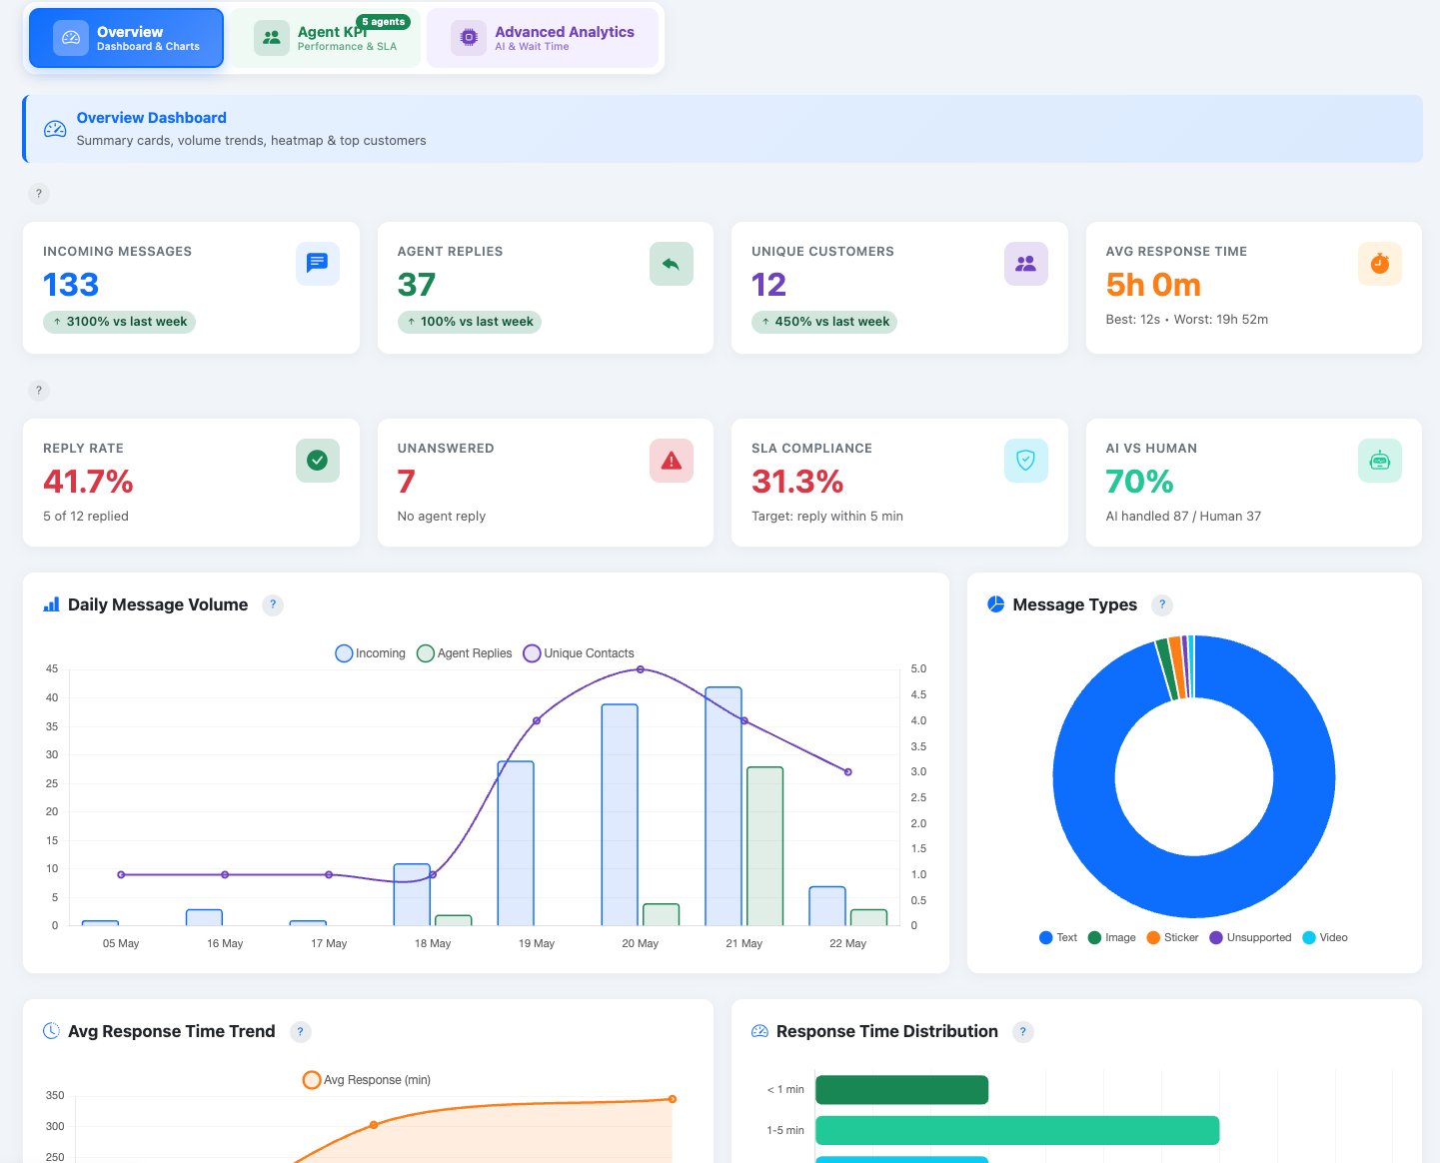Image resolution: width=1440 pixels, height=1163 pixels.
Task: Click the bar chart icon beside Daily Message Volume
Action: [x=52, y=604]
